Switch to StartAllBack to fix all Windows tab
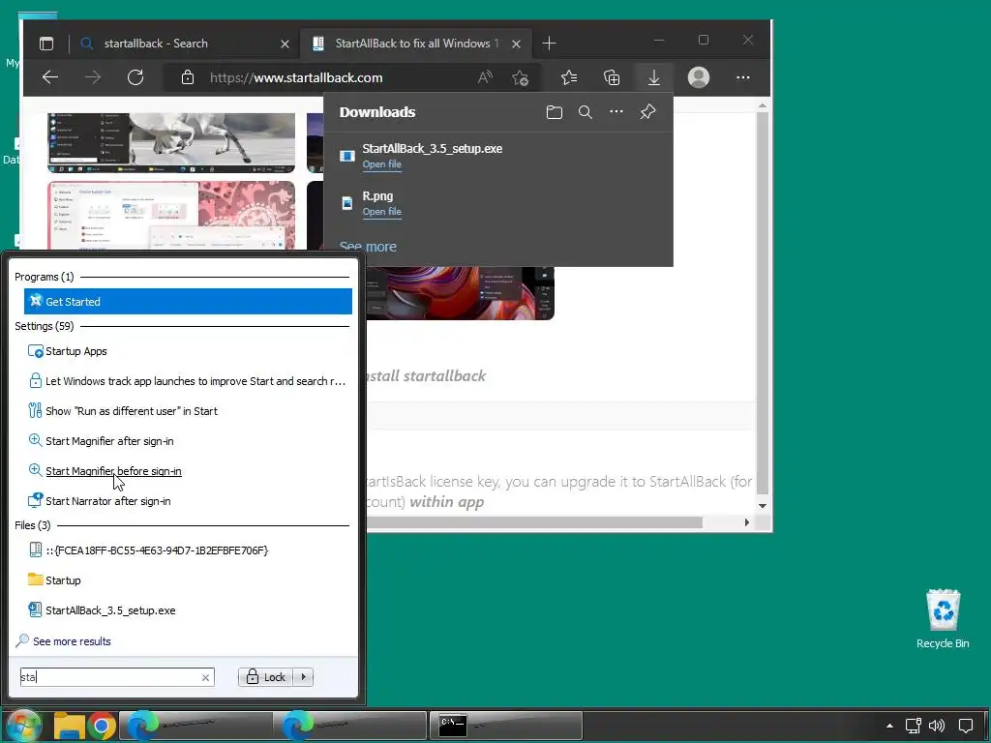 tap(416, 44)
